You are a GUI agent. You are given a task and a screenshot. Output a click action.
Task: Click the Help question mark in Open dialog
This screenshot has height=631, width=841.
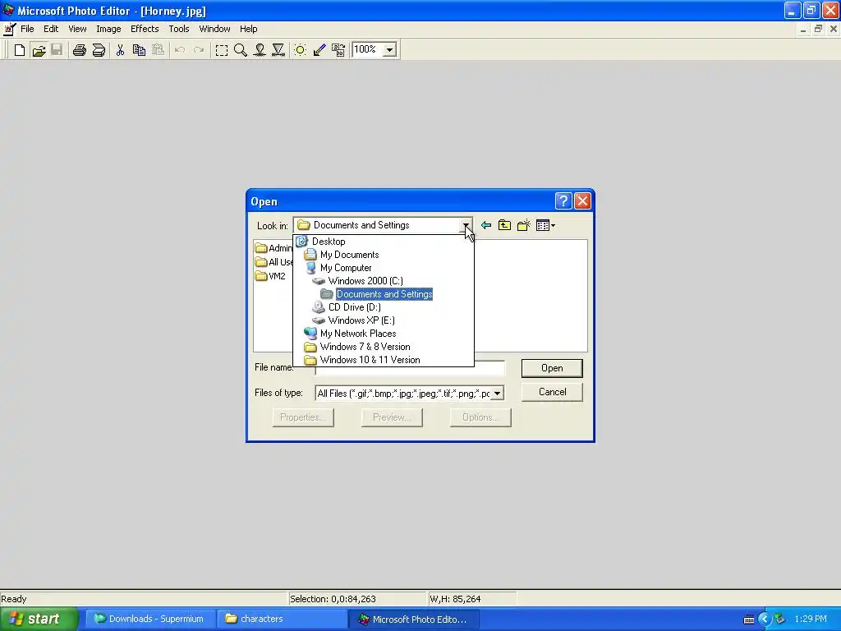(x=563, y=201)
